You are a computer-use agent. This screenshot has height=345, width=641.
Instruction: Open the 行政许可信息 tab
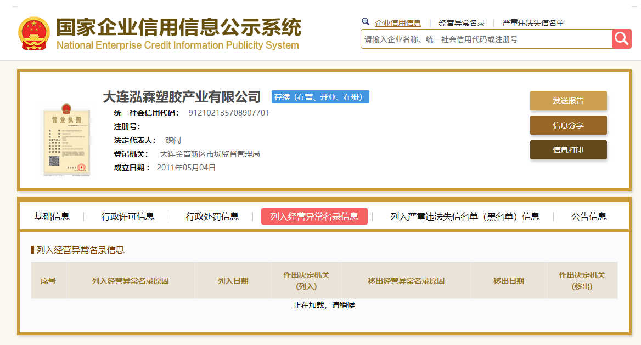[127, 216]
